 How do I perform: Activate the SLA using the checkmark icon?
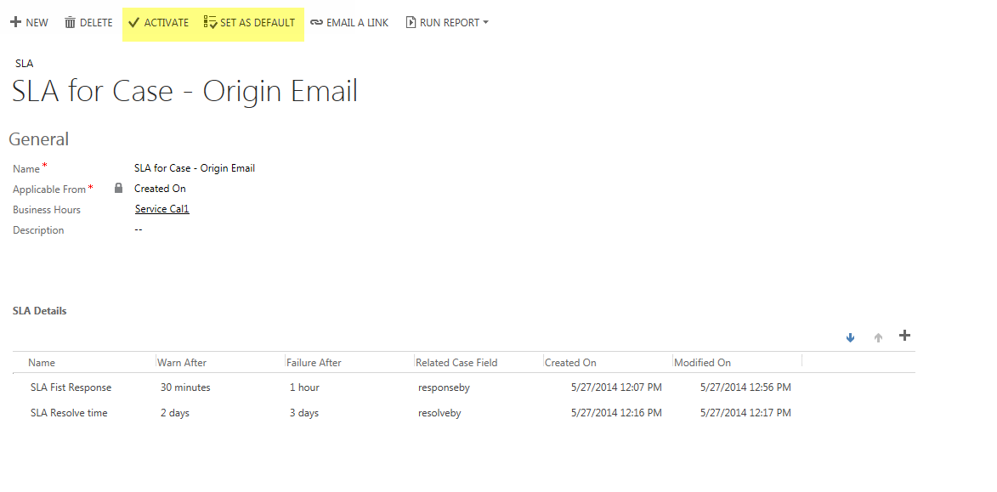pyautogui.click(x=133, y=23)
